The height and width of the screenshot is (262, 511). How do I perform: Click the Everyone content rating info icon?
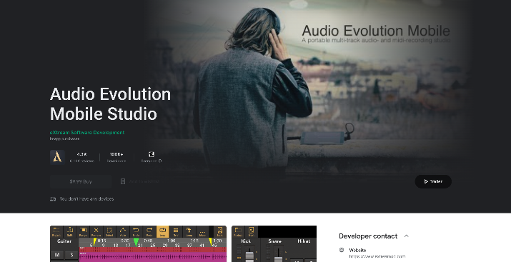coord(160,161)
